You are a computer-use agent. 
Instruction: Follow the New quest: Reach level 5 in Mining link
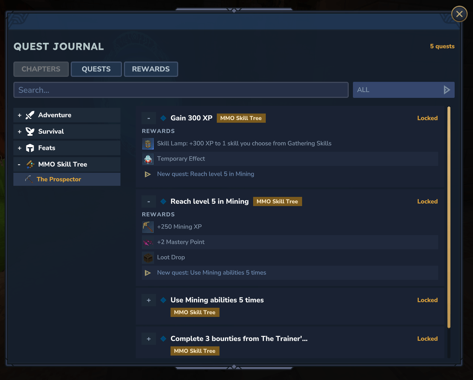(x=206, y=174)
